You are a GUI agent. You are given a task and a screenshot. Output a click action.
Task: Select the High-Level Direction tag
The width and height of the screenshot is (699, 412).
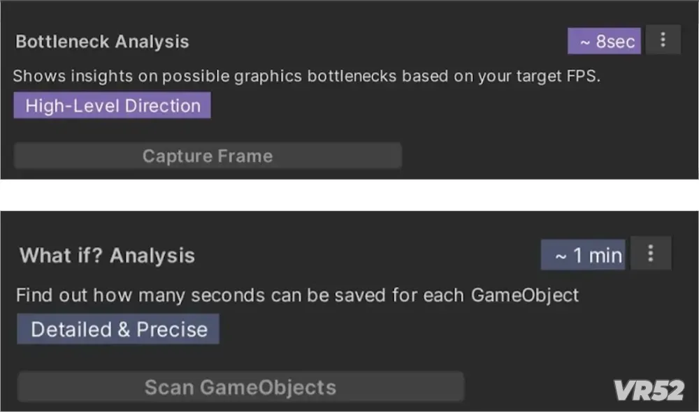tap(113, 105)
